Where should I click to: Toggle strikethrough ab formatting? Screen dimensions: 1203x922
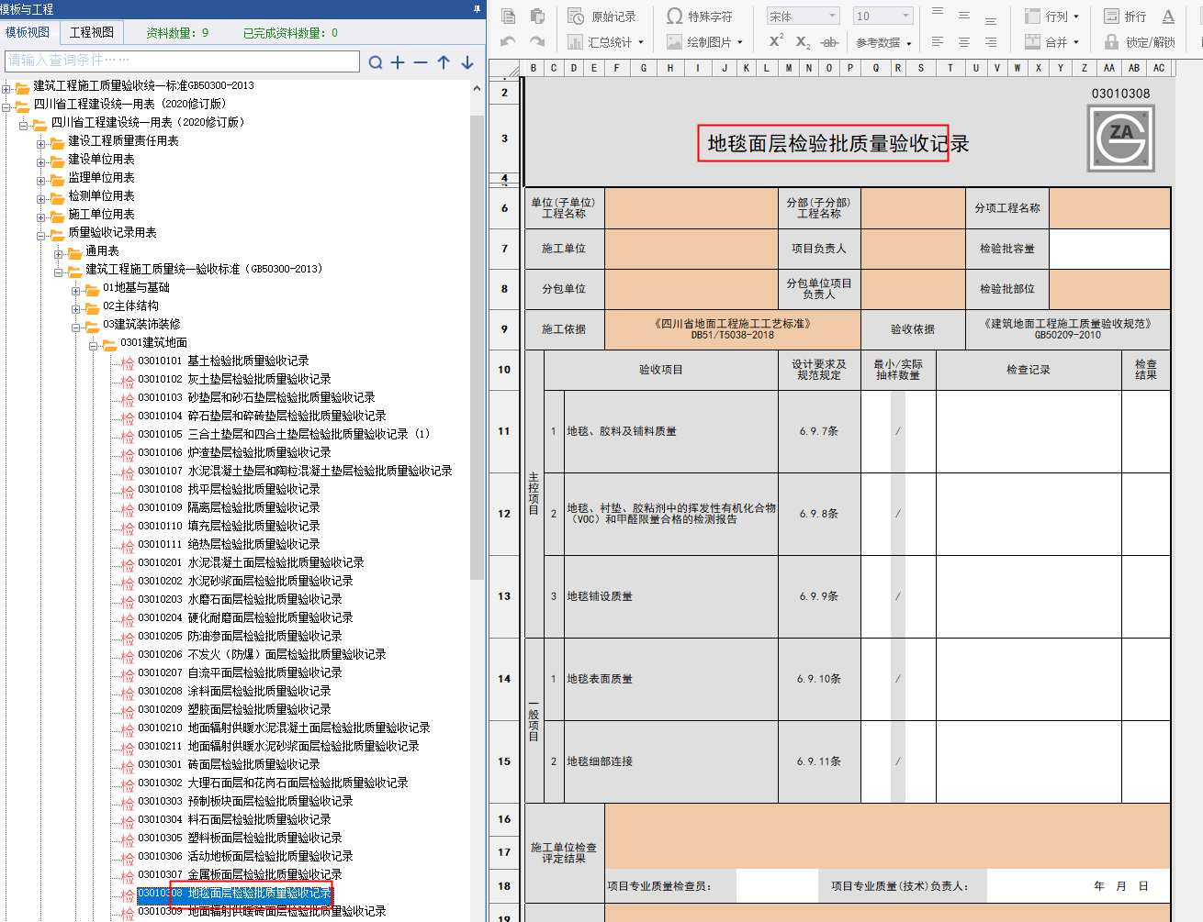click(830, 42)
